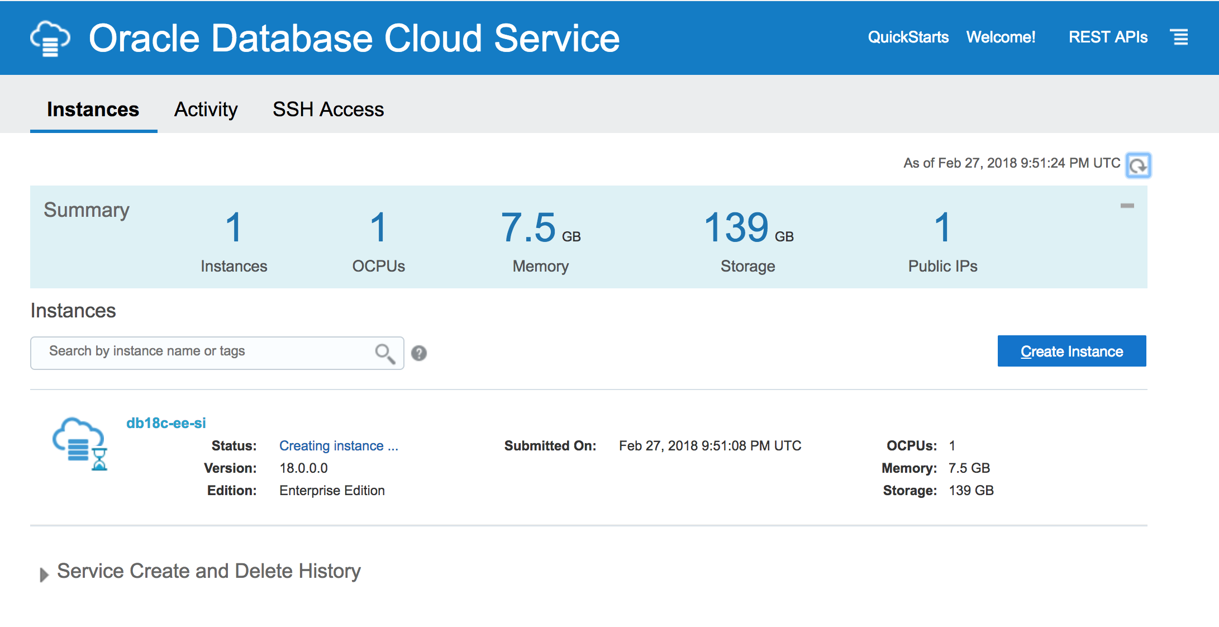Open the db18c-ee-si instance link
This screenshot has height=627, width=1219.
166,423
